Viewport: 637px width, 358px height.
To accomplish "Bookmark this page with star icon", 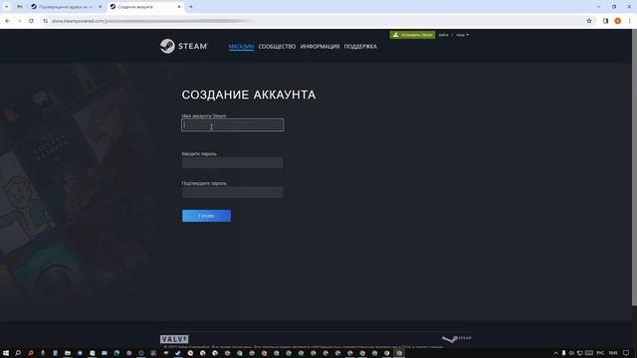I will coord(589,21).
